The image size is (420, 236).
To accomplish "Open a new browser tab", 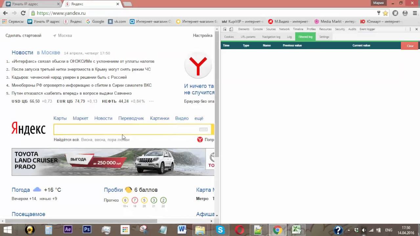I will pyautogui.click(x=127, y=4).
